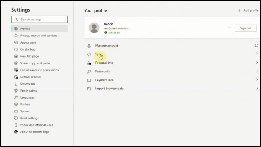The image size is (261, 147).
Task: Click the Printers icon
Action: 16,104
